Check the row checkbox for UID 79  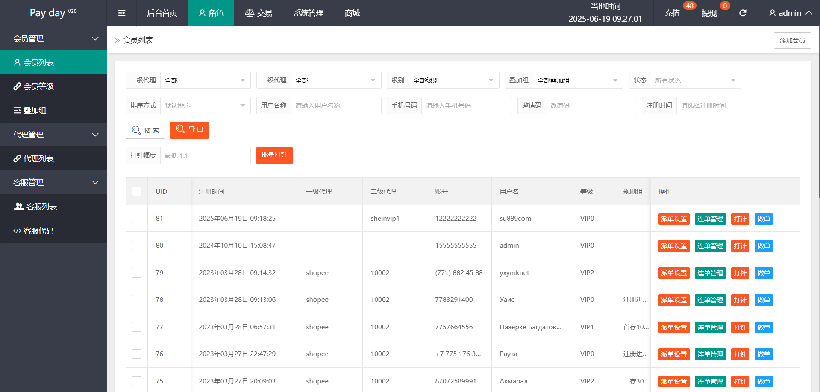[x=137, y=272]
